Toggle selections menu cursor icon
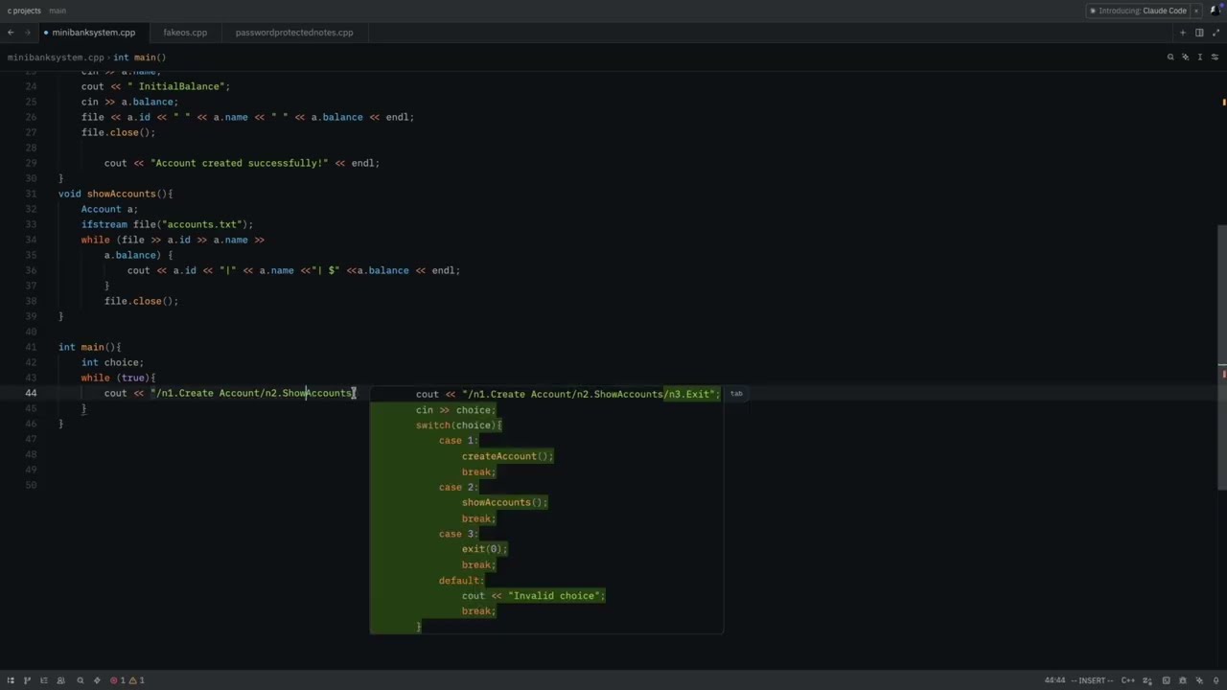Viewport: 1227px width, 690px height. [1200, 57]
